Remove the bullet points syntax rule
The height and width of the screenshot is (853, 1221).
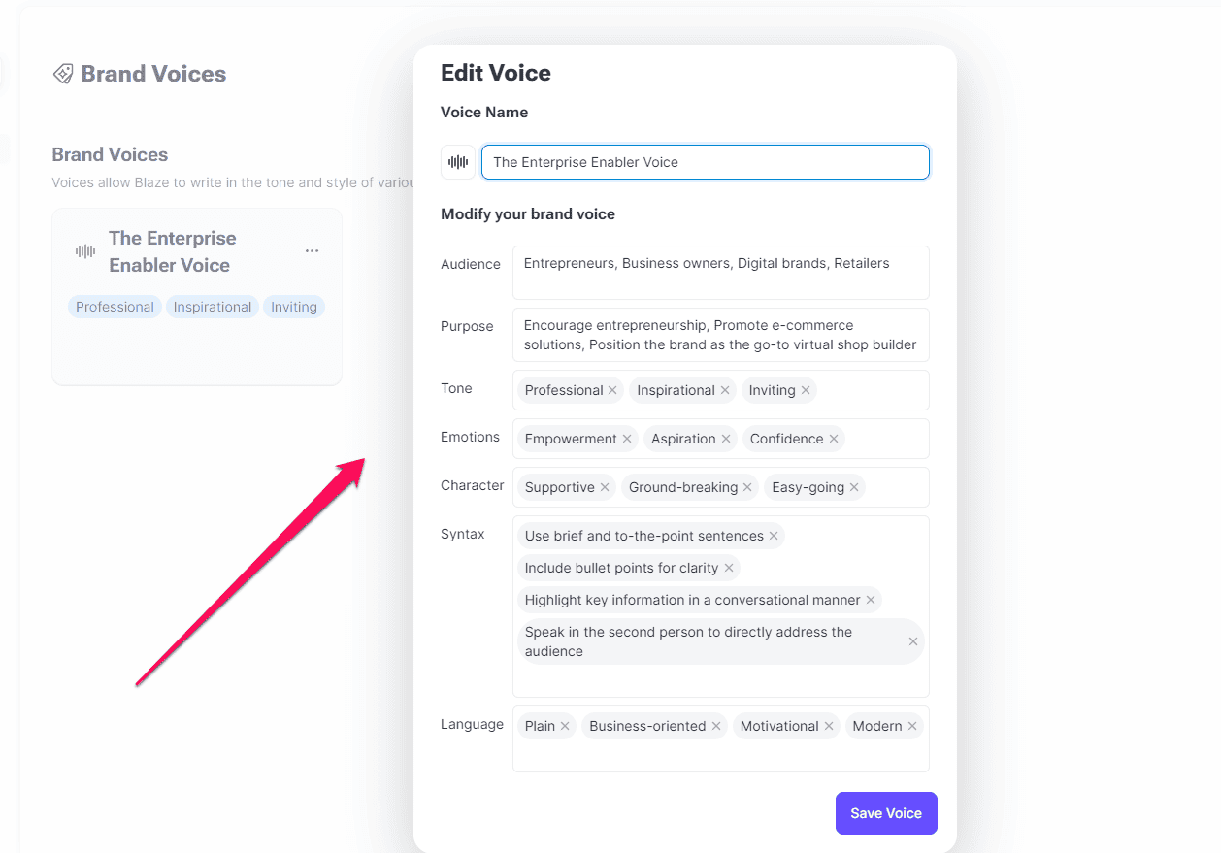(729, 568)
